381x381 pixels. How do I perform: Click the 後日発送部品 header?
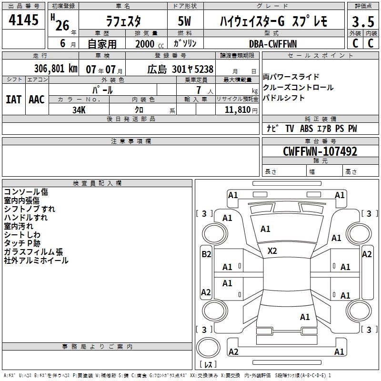(130, 119)
